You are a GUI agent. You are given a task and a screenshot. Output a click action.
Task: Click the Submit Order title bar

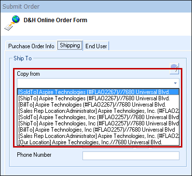pyautogui.click(x=96, y=6)
